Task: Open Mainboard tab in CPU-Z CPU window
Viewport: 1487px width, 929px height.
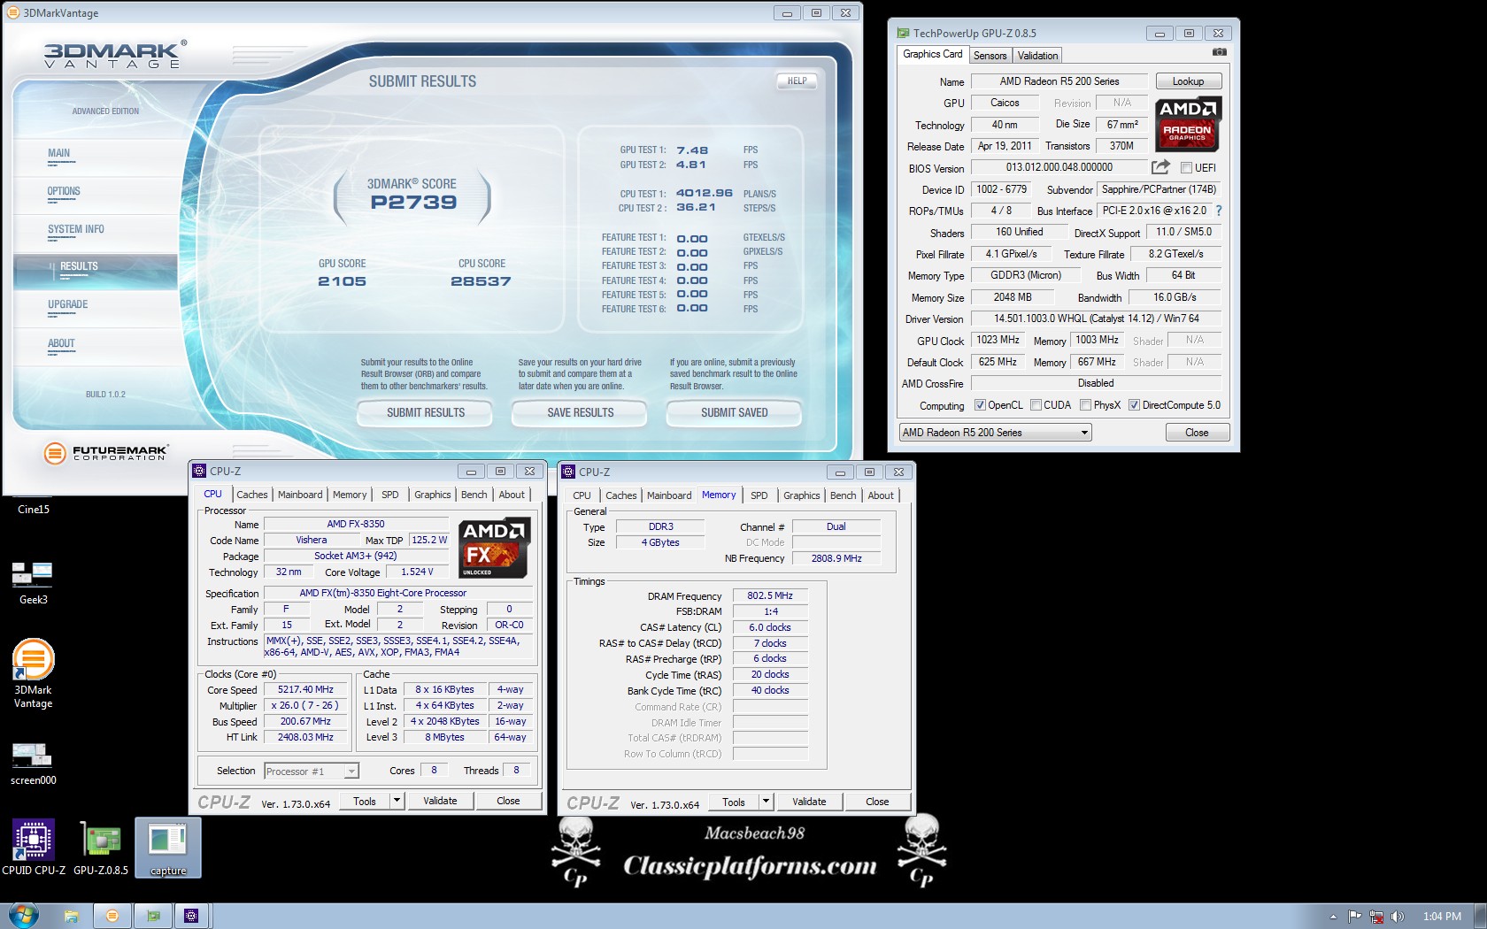Action: coord(300,495)
